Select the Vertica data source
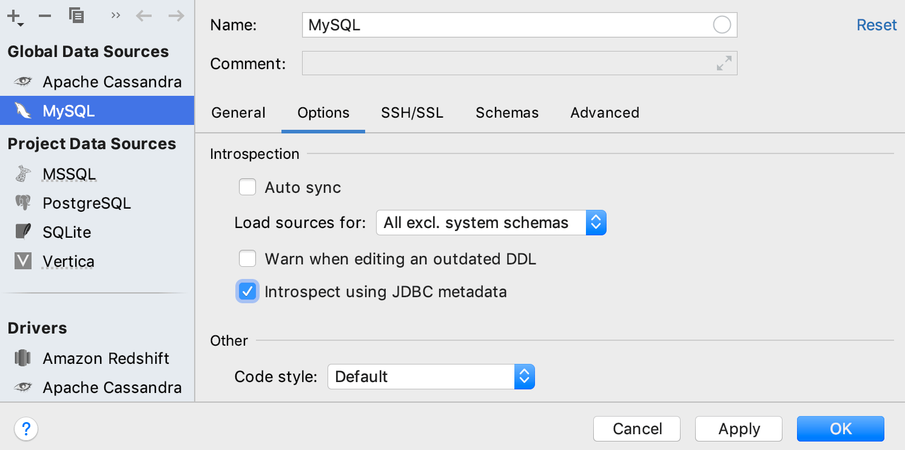Image resolution: width=905 pixels, height=450 pixels. (x=97, y=261)
